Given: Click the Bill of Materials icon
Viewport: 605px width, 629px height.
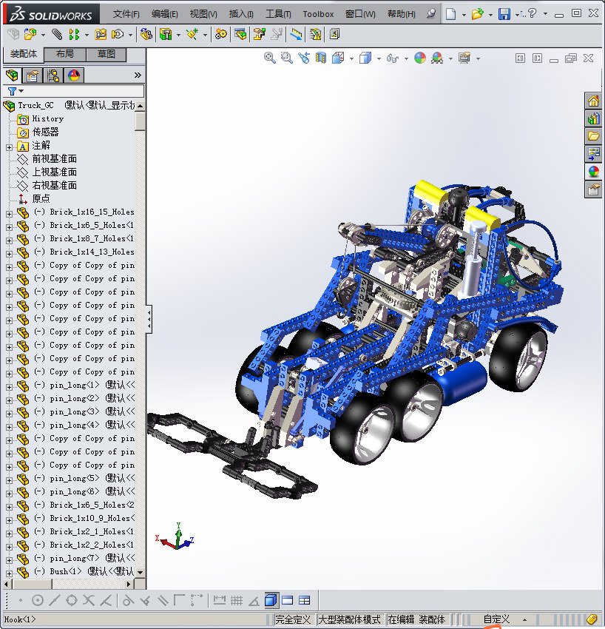Looking at the screenshot, I should (x=240, y=35).
